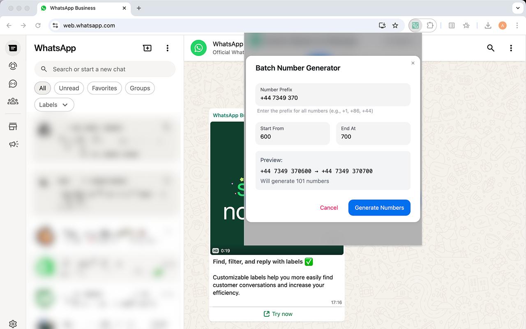Open the Try now link
This screenshot has height=329, width=526.
pos(278,314)
